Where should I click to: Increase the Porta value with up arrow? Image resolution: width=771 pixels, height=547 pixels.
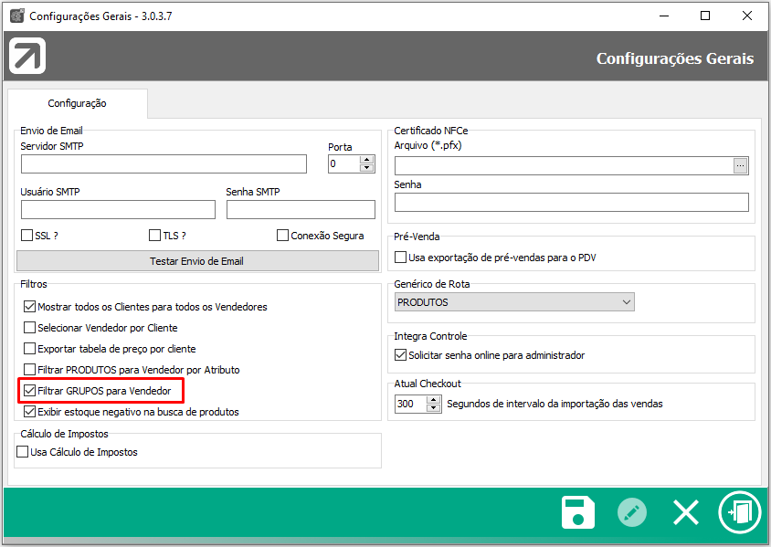tap(367, 160)
